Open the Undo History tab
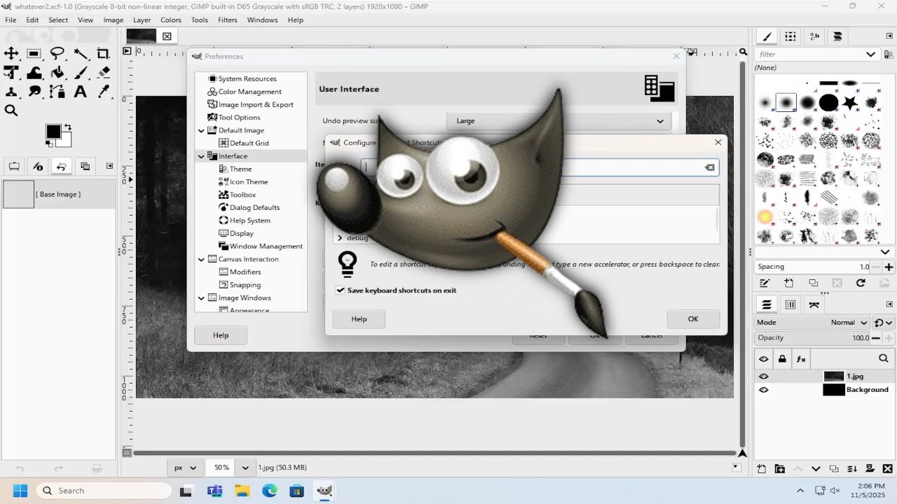Screen dimensions: 897x504 point(62,166)
